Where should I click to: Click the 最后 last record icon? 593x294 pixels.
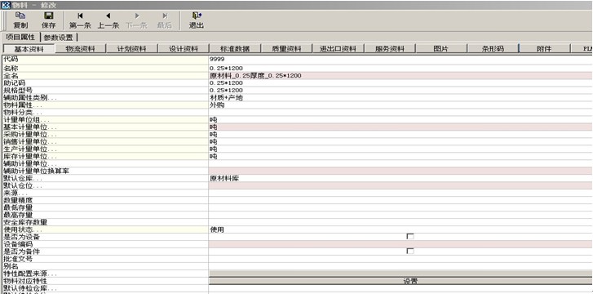click(x=165, y=20)
